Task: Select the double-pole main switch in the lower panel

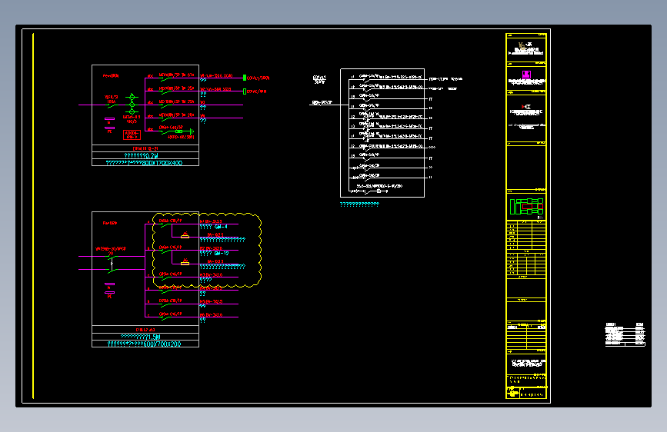Action: click(x=112, y=263)
